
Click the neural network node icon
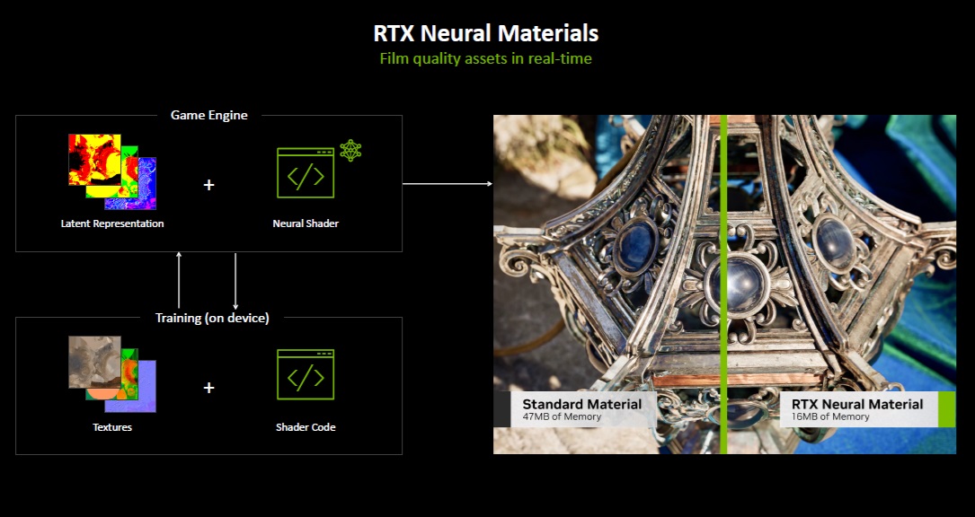(350, 150)
